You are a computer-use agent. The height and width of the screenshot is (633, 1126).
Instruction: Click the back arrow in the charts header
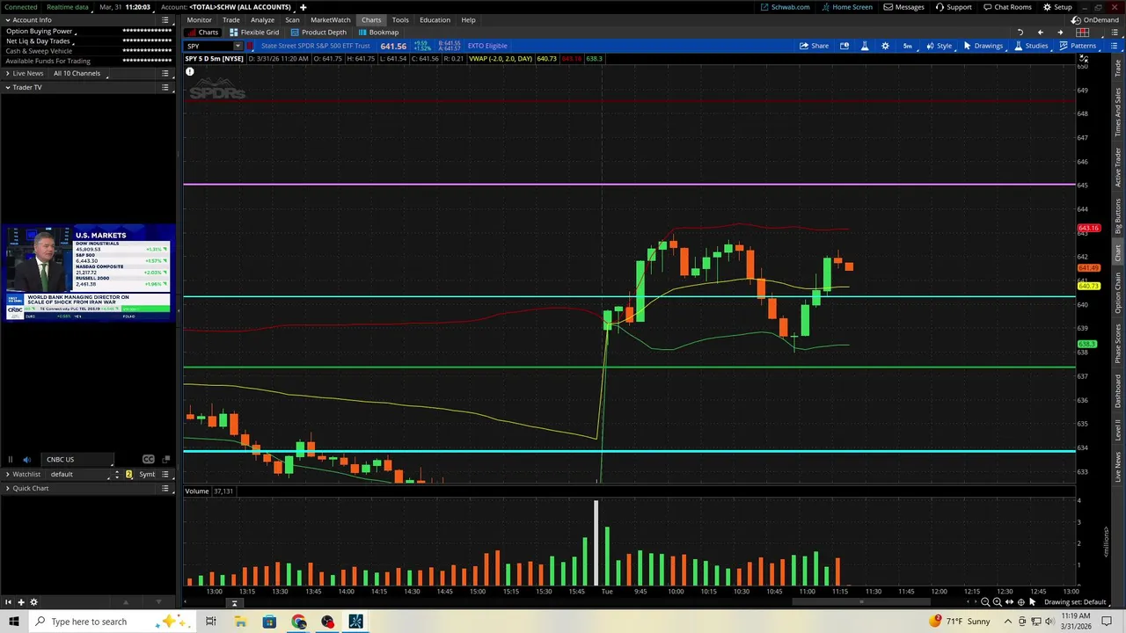pos(1040,33)
